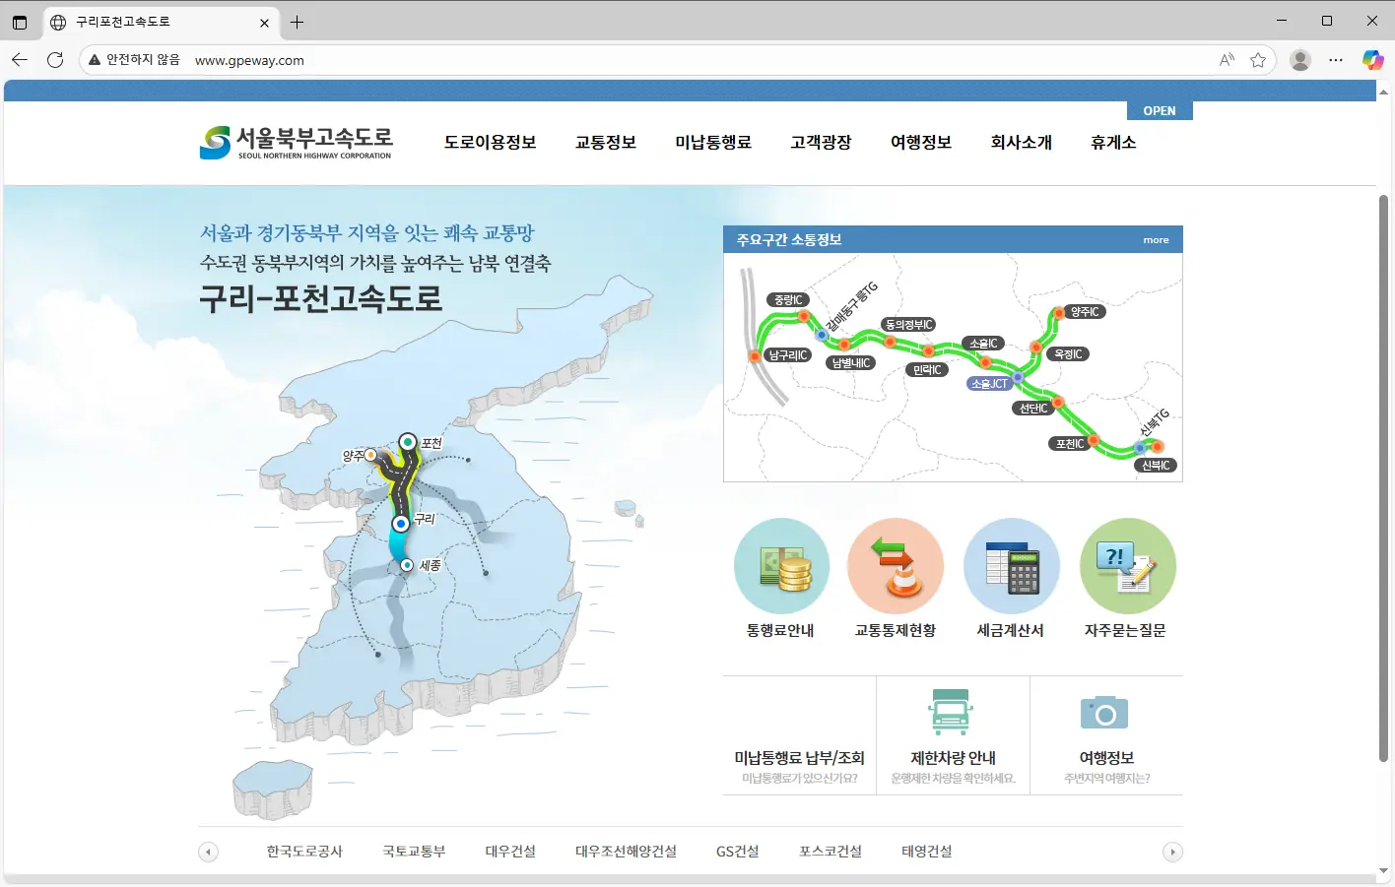The height and width of the screenshot is (887, 1395).
Task: Select the 휴게소 menu item
Action: [1112, 142]
